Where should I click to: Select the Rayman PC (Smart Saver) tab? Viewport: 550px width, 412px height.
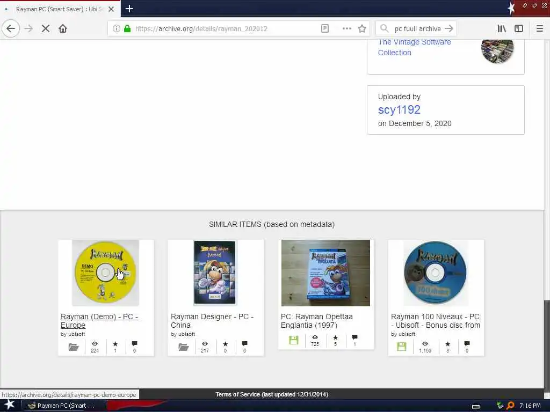point(60,9)
